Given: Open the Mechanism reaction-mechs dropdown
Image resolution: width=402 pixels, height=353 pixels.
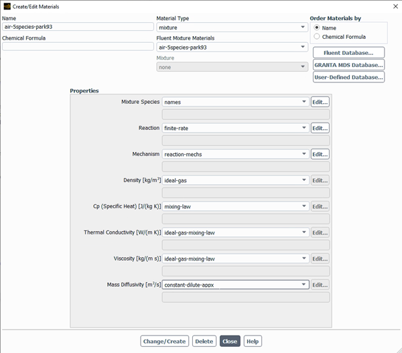Looking at the screenshot, I should 235,154.
